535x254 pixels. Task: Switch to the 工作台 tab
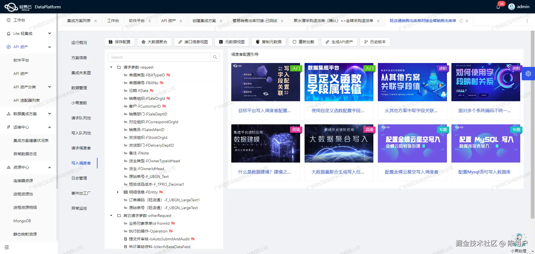(113, 21)
